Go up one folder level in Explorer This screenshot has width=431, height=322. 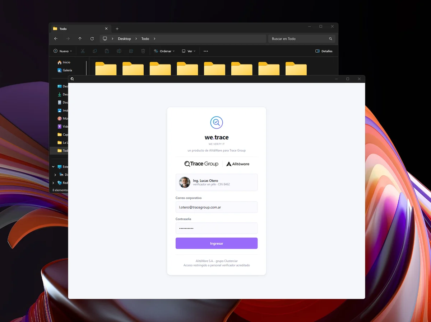(80, 39)
